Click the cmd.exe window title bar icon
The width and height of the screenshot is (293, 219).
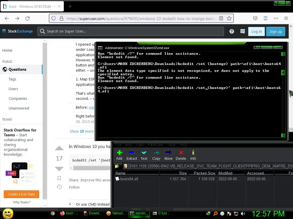(x=100, y=48)
